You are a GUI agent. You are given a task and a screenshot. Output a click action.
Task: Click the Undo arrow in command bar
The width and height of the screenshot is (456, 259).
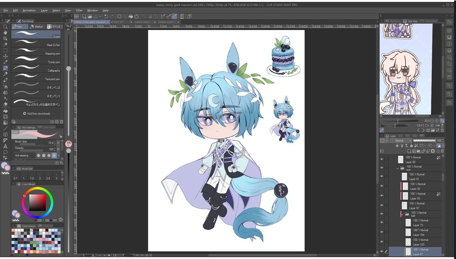pos(106,16)
